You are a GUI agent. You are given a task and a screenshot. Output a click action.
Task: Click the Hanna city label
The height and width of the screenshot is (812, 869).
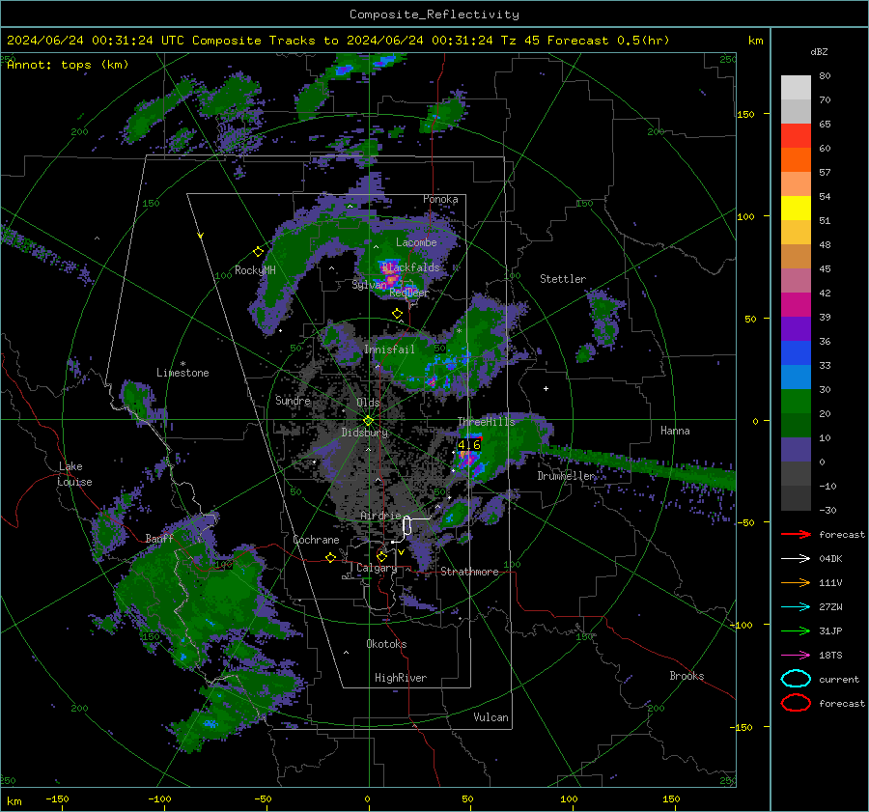point(675,431)
